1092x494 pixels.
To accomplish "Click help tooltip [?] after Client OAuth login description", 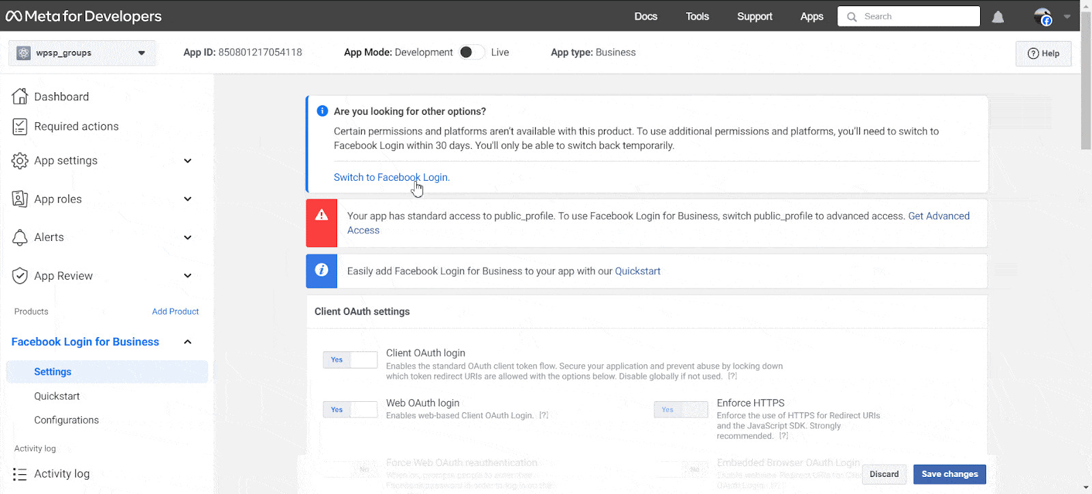I will pos(732,376).
